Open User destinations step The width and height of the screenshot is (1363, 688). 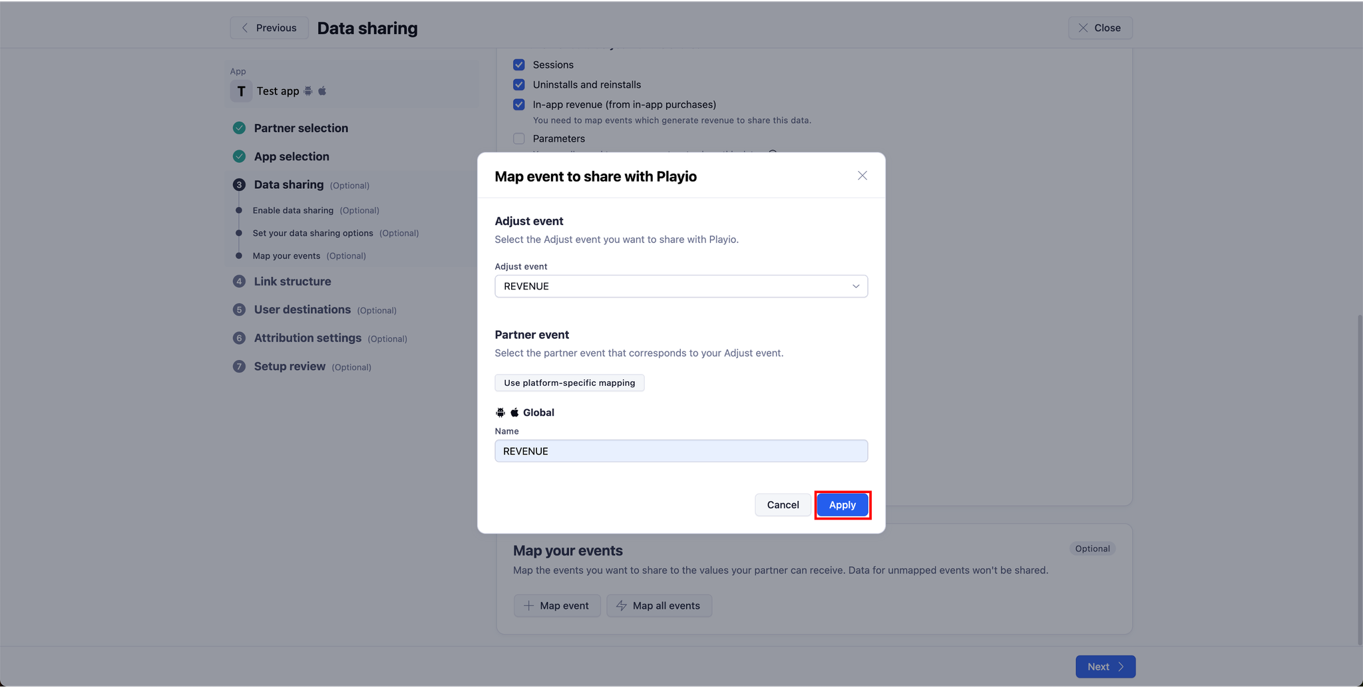click(302, 309)
